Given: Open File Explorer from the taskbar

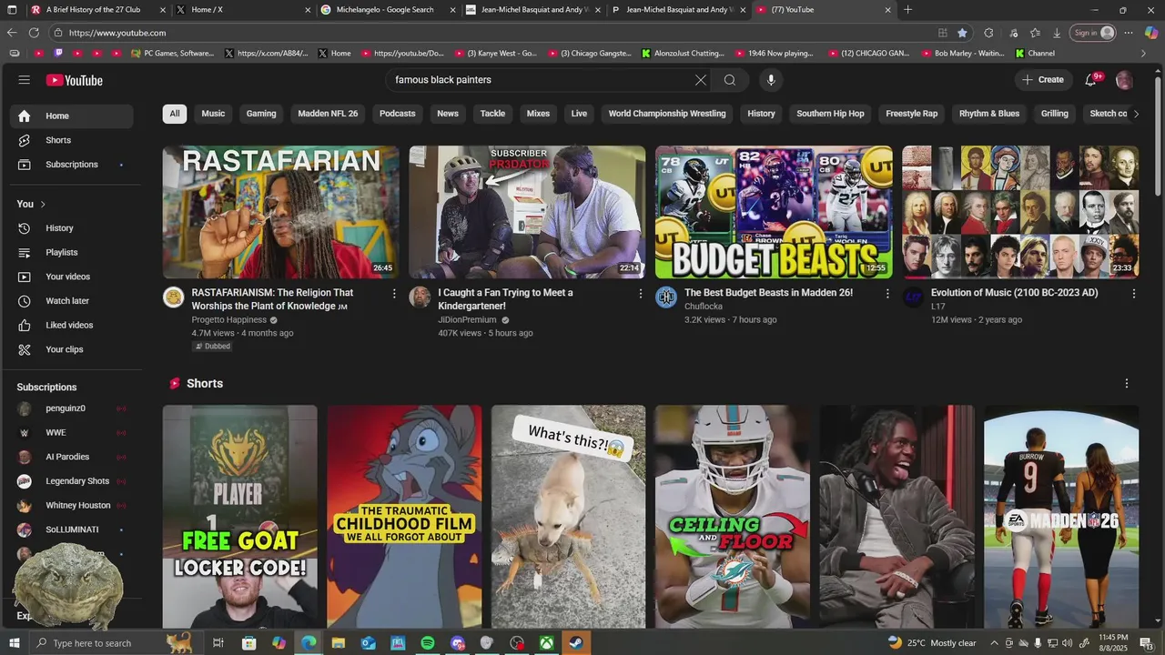Looking at the screenshot, I should coord(339,643).
